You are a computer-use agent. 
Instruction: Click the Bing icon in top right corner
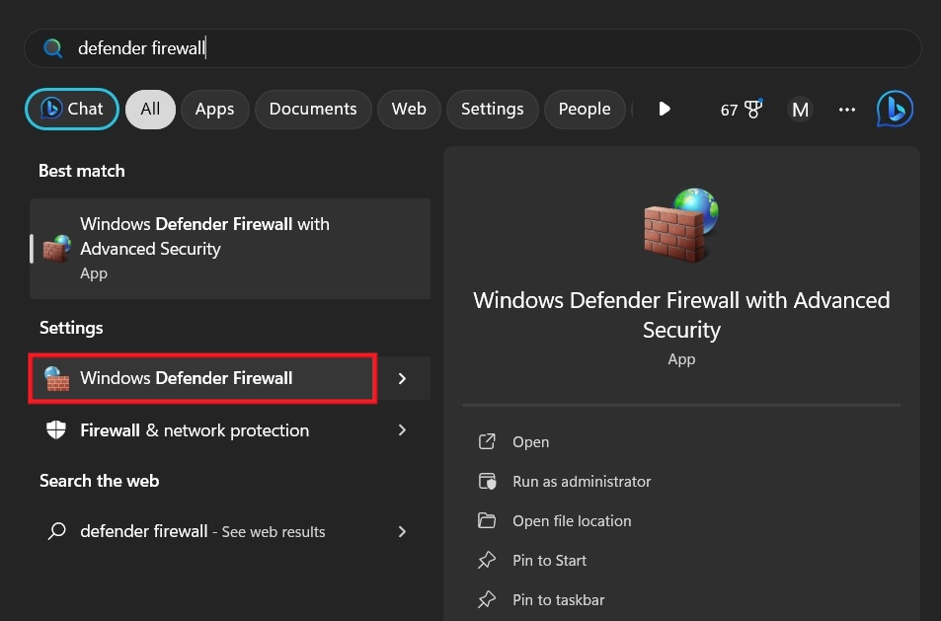pyautogui.click(x=894, y=109)
